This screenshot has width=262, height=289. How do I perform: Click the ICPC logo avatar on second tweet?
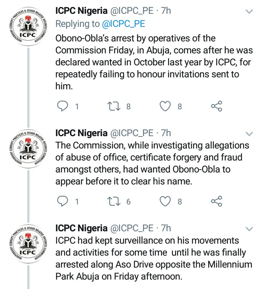point(28,150)
